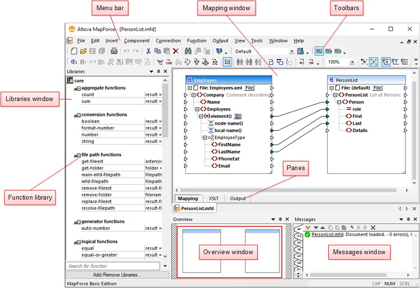This screenshot has width=420, height=288.
Task: Delete using the red X toolbar icon
Action: (176, 51)
